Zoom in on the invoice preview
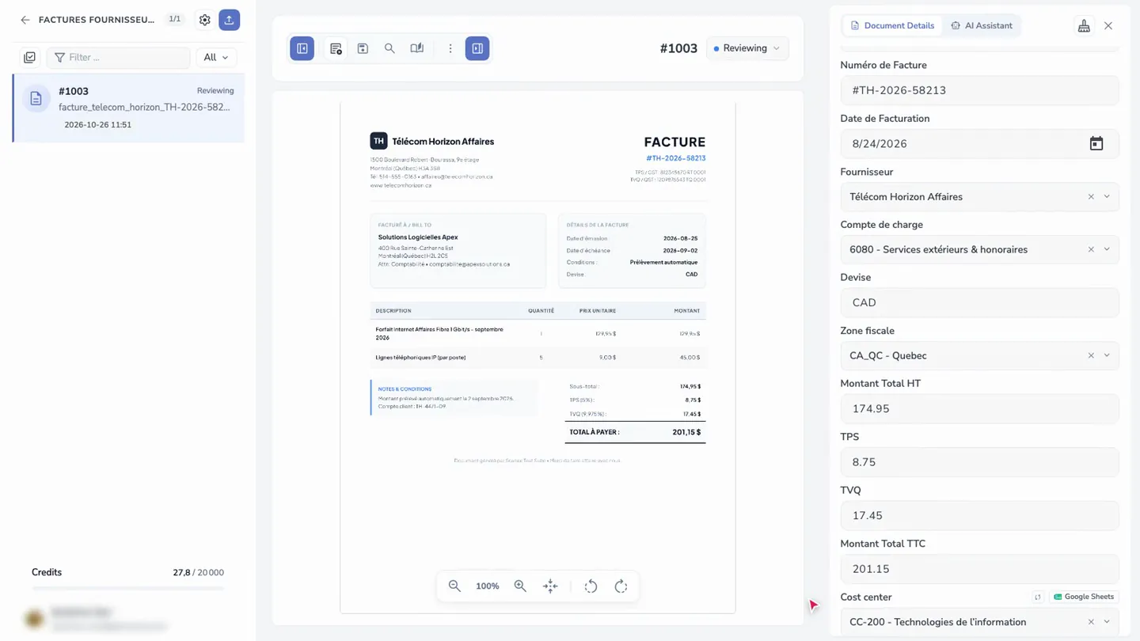 (x=520, y=586)
